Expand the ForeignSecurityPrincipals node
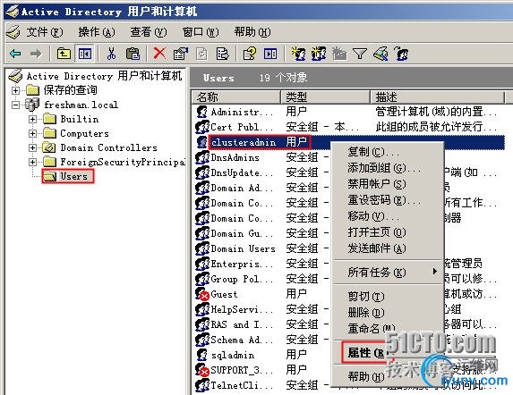The width and height of the screenshot is (513, 395). tap(32, 163)
